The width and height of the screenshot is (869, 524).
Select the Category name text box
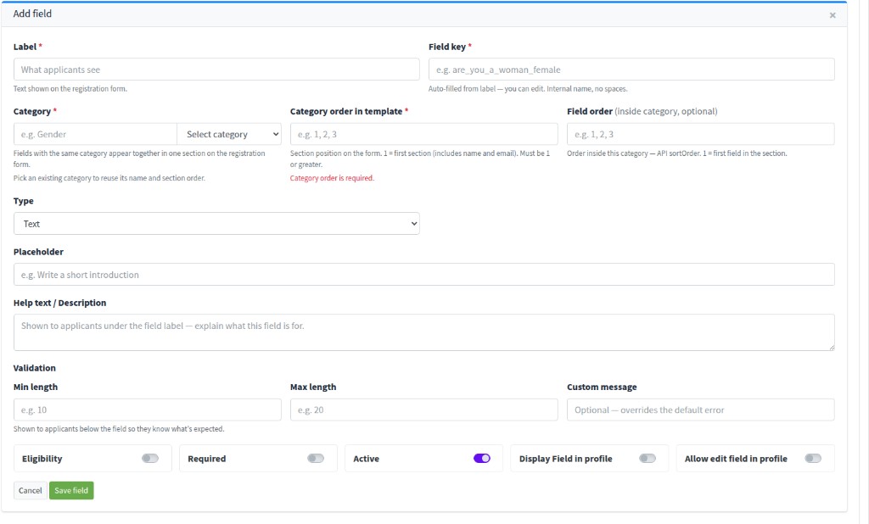pos(95,134)
